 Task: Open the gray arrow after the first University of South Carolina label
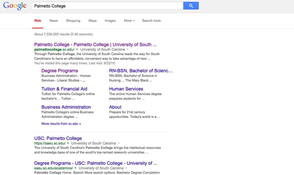tap(128, 50)
